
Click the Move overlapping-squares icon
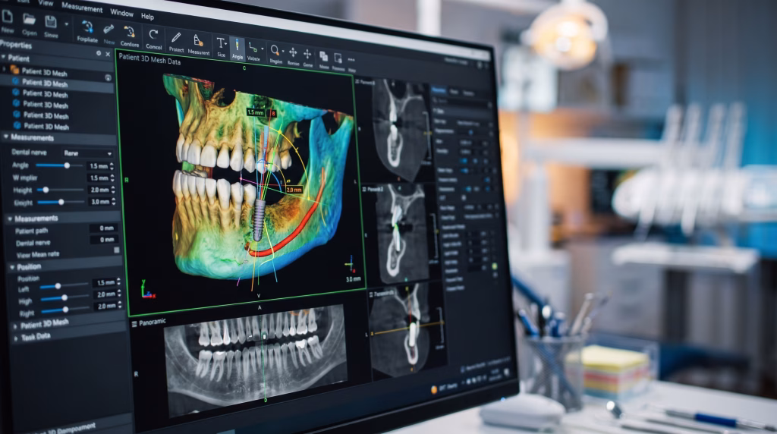pyautogui.click(x=323, y=56)
